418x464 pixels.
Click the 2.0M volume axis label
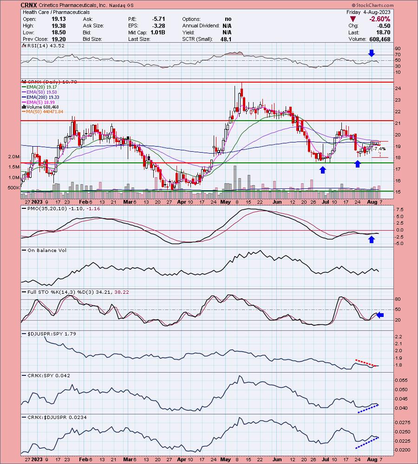[x=14, y=157]
